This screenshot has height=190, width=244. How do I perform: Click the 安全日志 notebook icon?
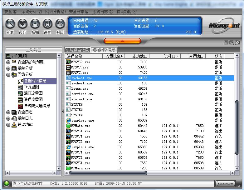[14, 112]
